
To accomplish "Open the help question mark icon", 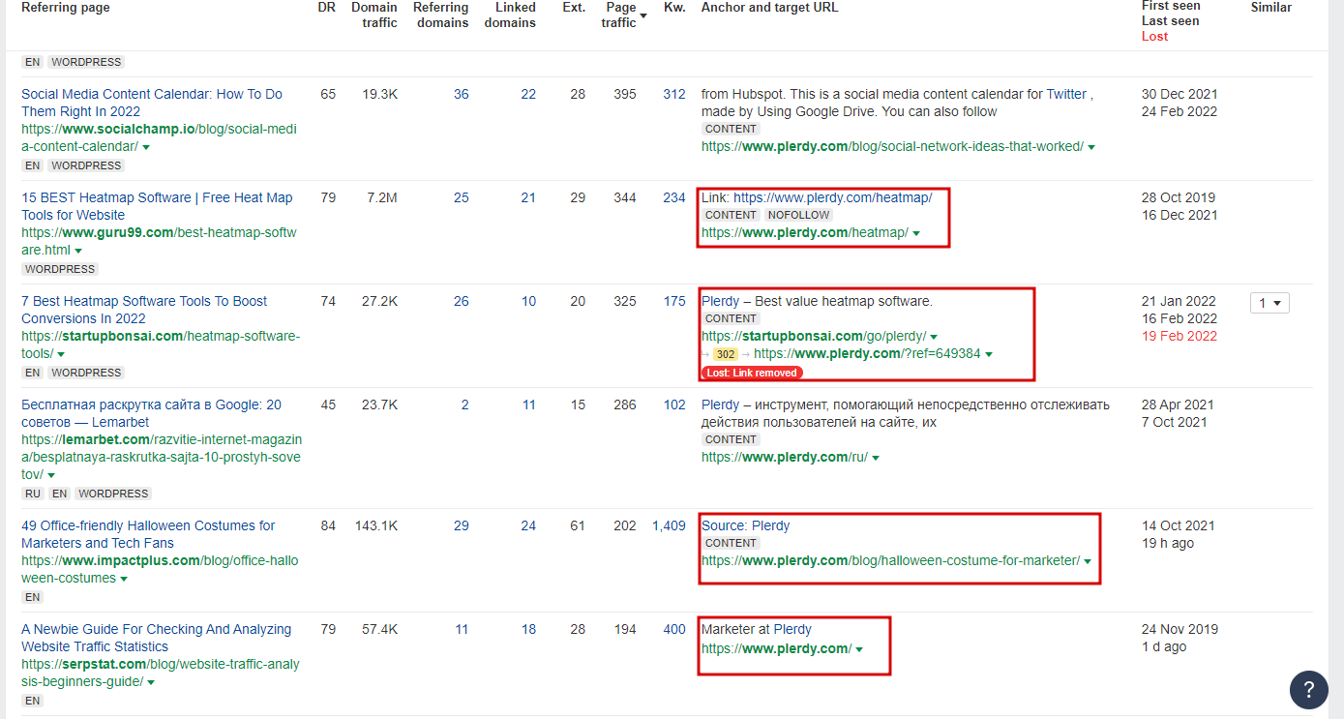I will point(1308,690).
